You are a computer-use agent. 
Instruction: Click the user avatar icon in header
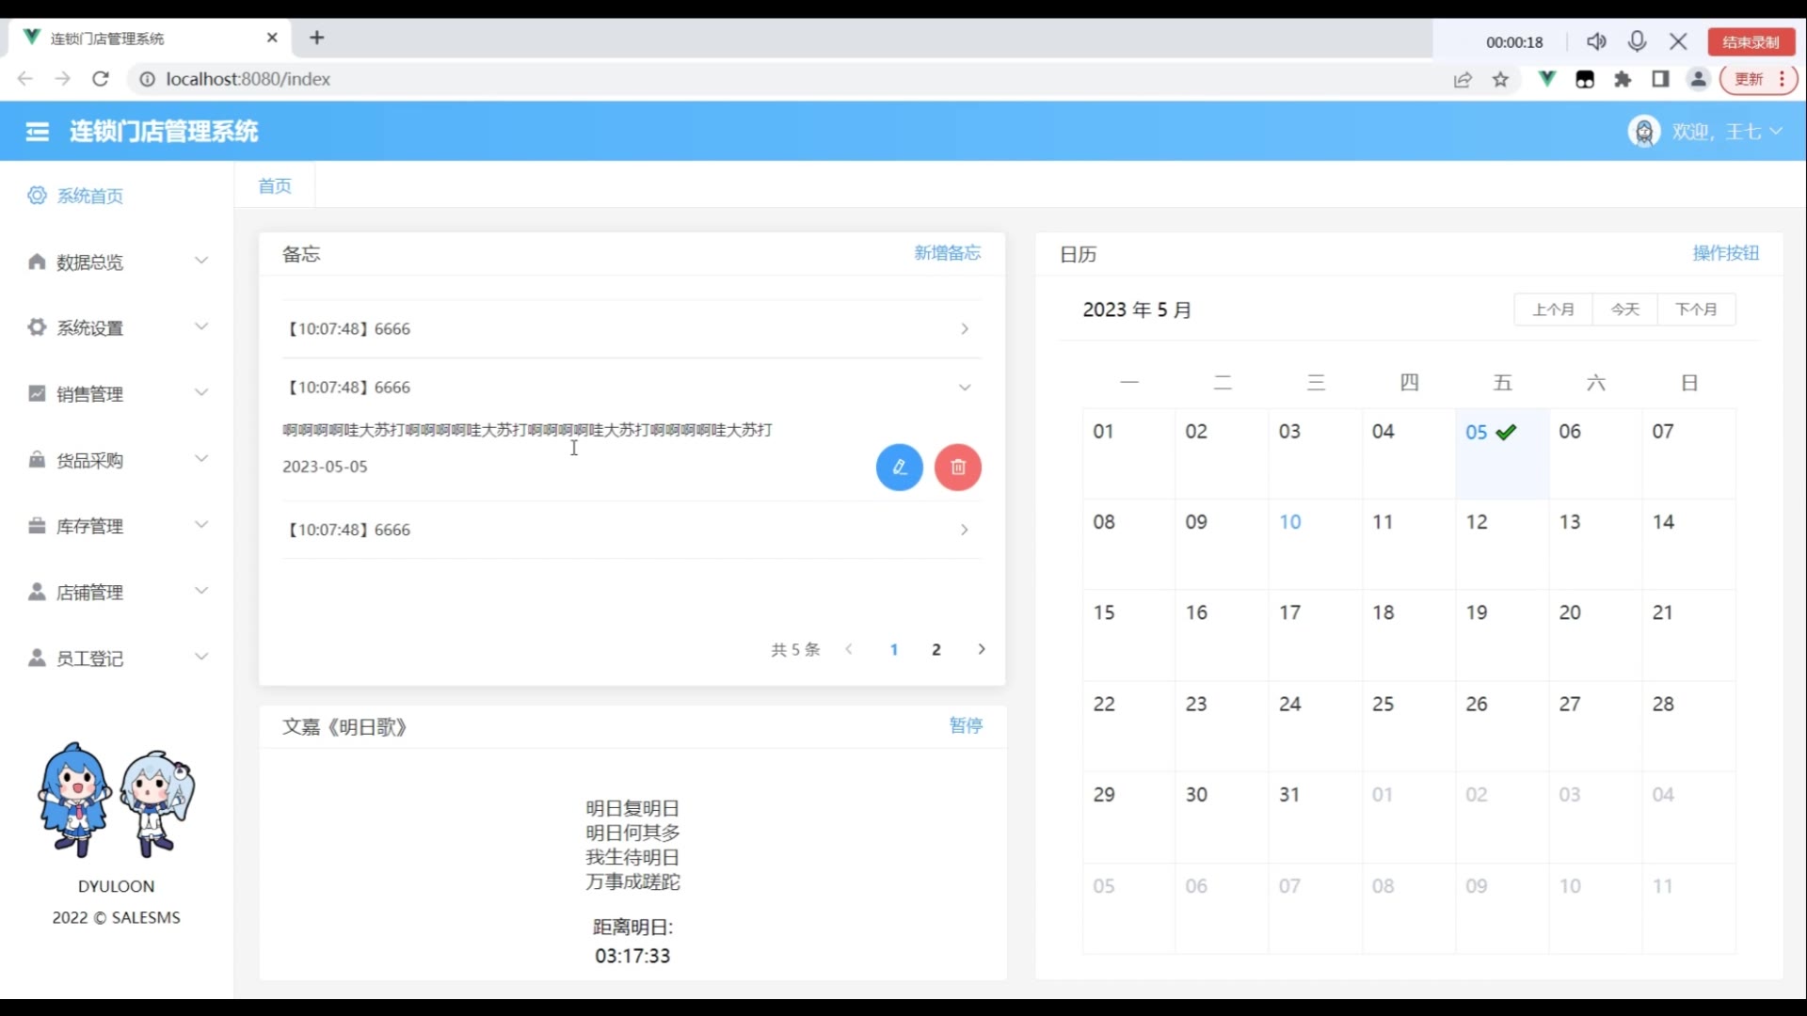tap(1644, 132)
